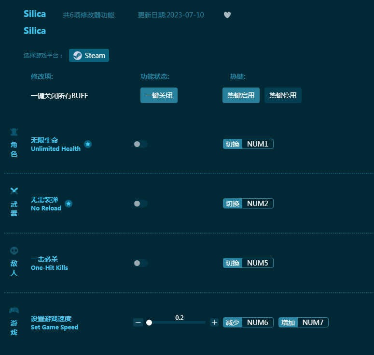Click the heart favorite icon
The image size is (374, 355).
click(x=227, y=15)
